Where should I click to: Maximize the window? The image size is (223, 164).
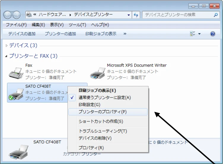pyautogui.click(x=204, y=6)
